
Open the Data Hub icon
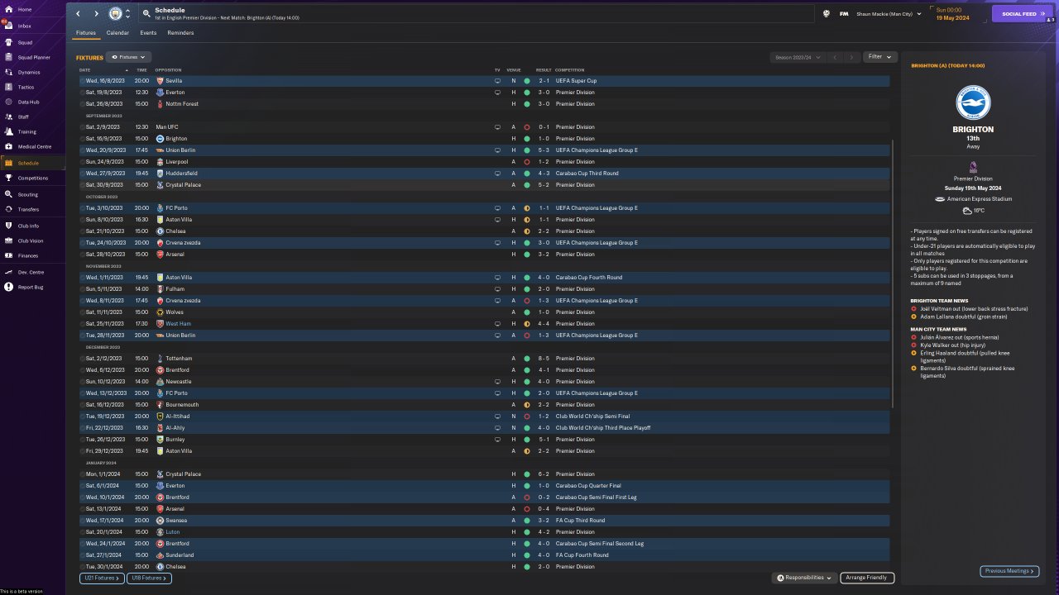tap(9, 102)
